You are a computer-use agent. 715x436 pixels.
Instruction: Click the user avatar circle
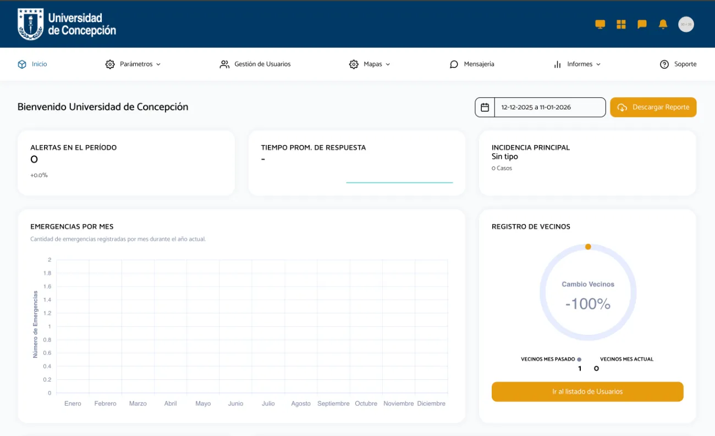coord(686,24)
